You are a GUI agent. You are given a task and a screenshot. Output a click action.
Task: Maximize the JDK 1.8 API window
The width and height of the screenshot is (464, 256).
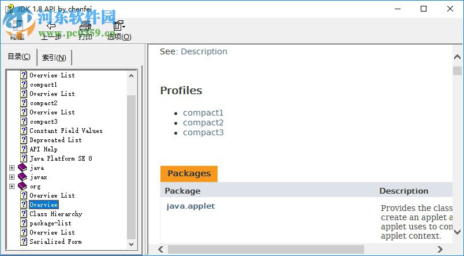click(424, 9)
